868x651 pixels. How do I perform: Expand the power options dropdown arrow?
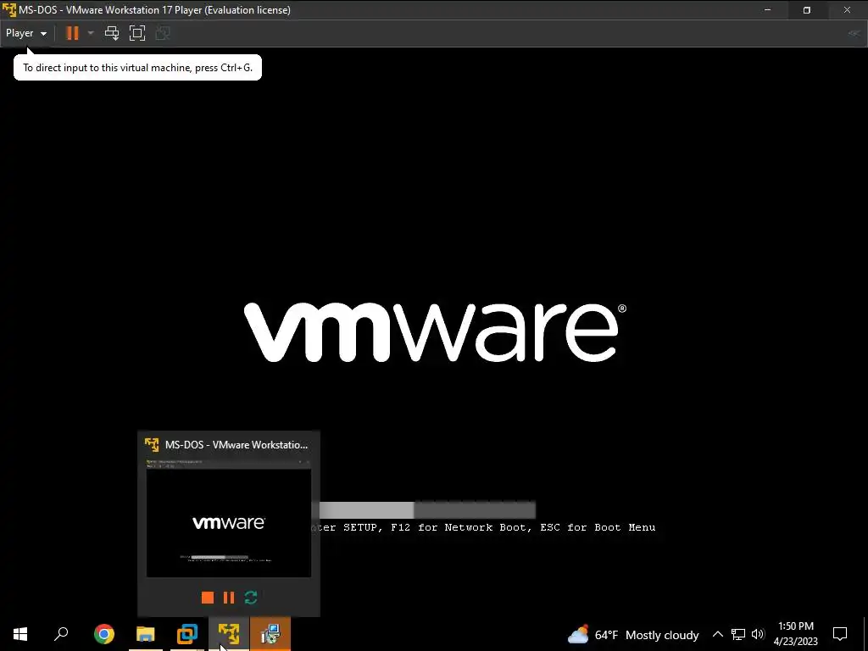[91, 33]
